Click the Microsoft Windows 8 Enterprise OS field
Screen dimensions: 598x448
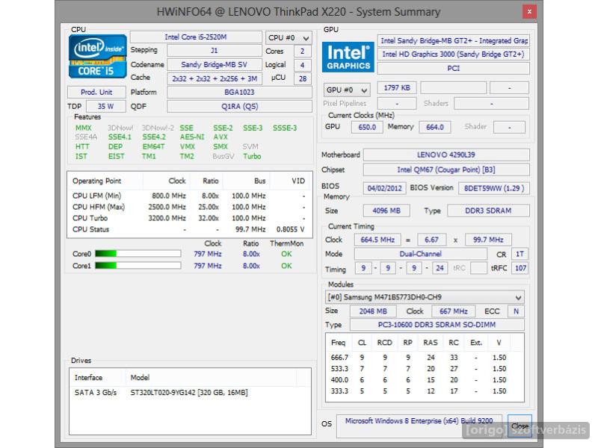point(419,426)
